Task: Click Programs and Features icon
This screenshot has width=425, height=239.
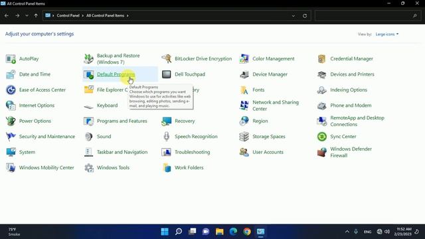Action: (88, 121)
